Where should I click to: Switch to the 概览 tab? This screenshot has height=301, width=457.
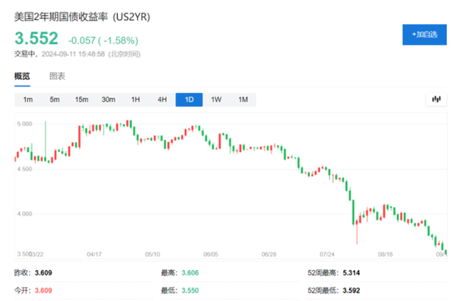22,76
